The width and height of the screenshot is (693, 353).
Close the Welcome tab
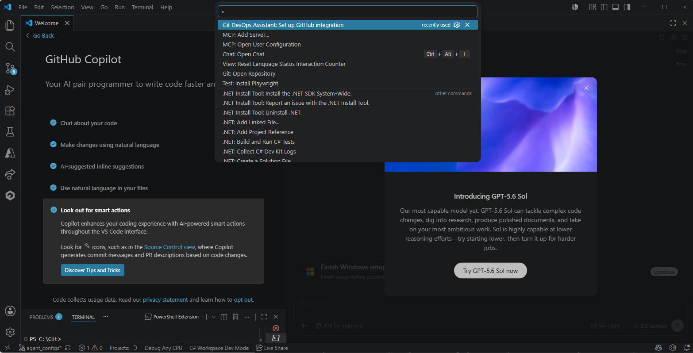point(67,23)
